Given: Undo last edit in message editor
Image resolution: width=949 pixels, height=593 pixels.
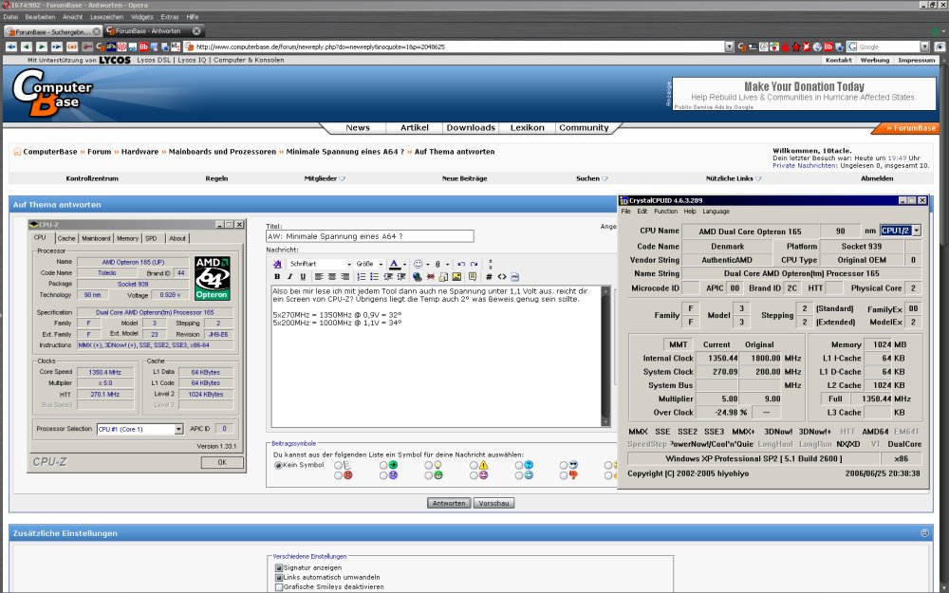Looking at the screenshot, I should 461,264.
